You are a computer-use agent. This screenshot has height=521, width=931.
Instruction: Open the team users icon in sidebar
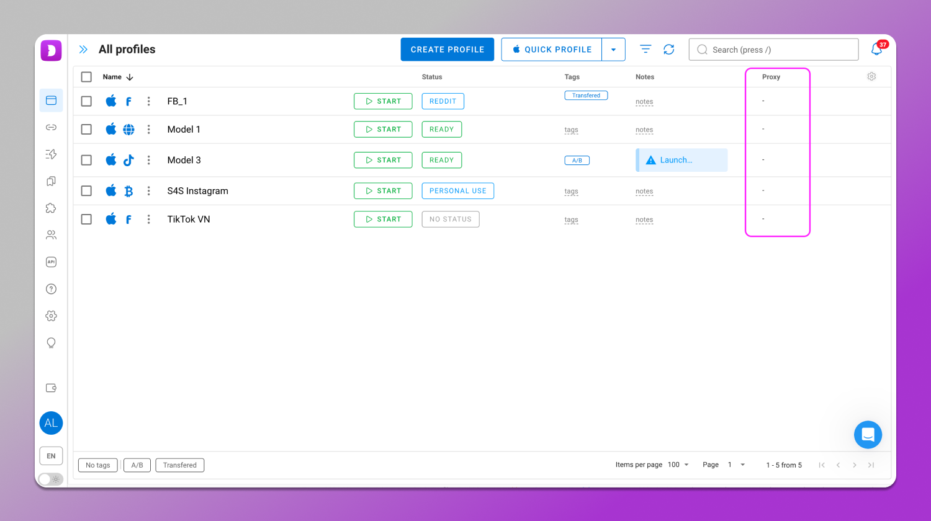coord(52,235)
